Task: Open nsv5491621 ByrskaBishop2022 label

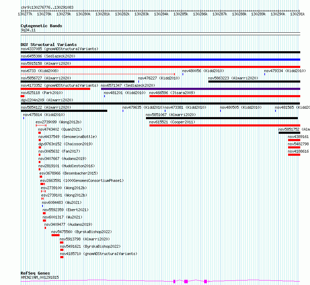Action: pyautogui.click(x=90, y=246)
